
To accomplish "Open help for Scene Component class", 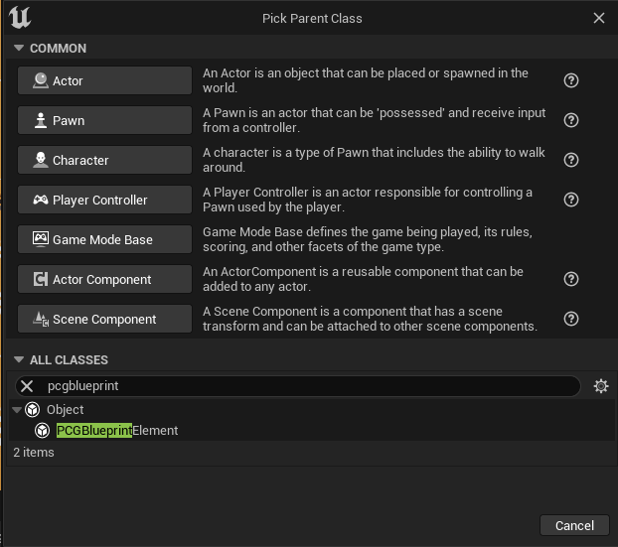I will [571, 319].
